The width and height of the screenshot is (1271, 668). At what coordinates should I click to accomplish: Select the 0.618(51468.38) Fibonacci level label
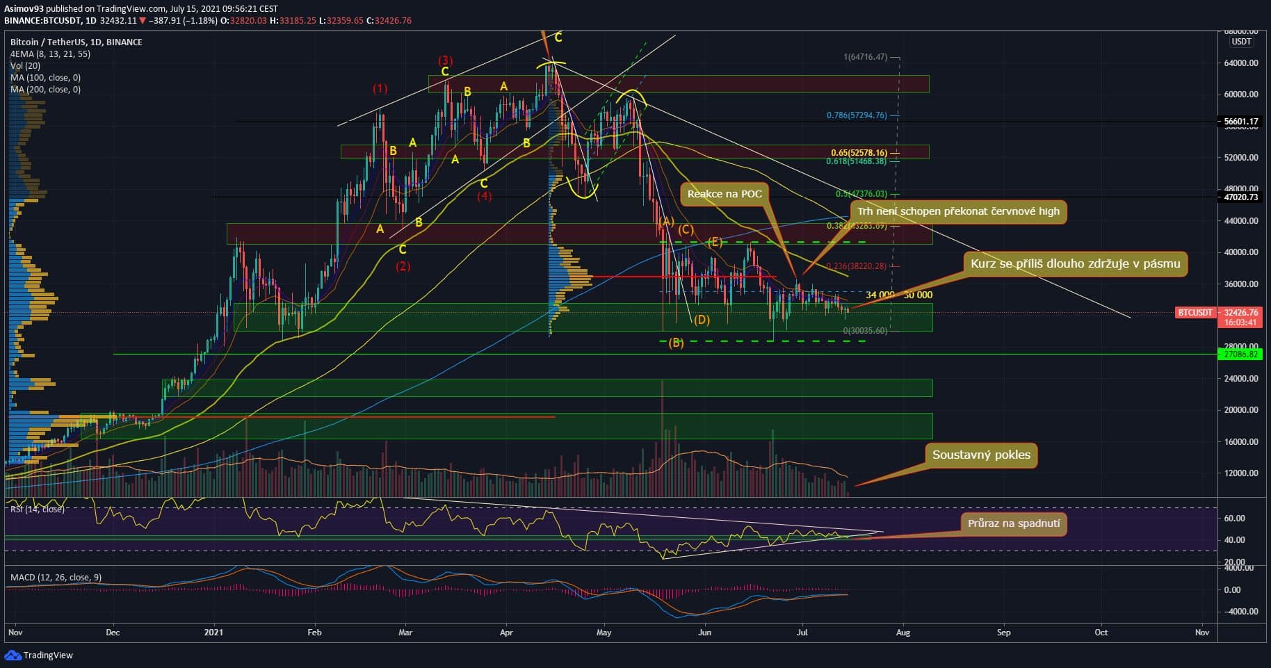click(x=856, y=161)
